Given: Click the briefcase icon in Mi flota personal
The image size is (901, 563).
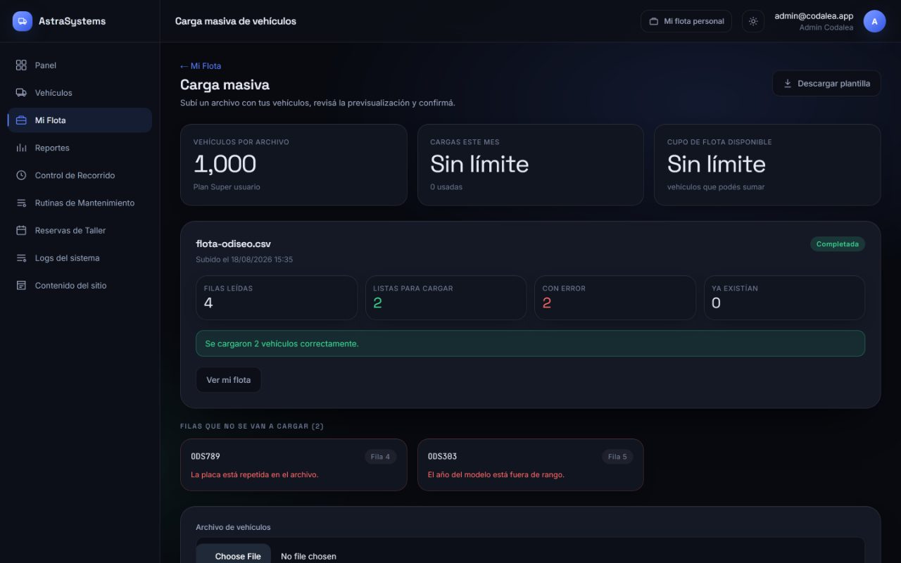Looking at the screenshot, I should point(654,21).
